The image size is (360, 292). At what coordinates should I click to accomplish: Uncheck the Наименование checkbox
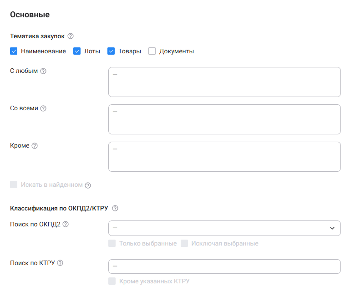pos(14,51)
